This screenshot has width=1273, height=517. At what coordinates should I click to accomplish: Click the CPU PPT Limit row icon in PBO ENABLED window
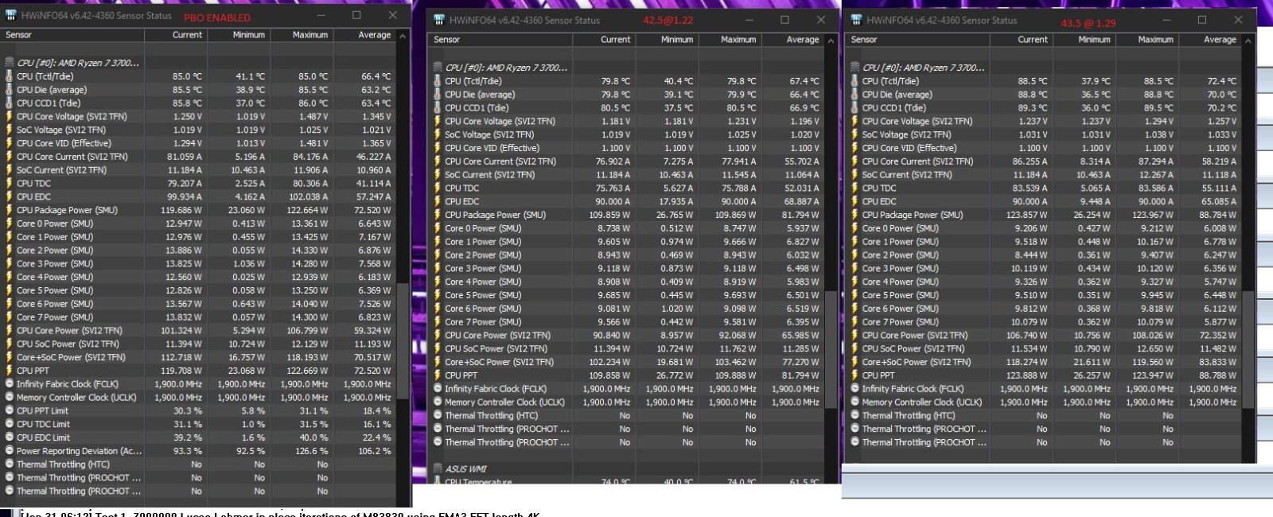coord(10,410)
